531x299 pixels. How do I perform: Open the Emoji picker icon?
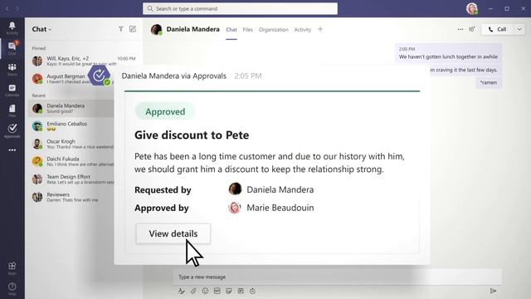205,291
